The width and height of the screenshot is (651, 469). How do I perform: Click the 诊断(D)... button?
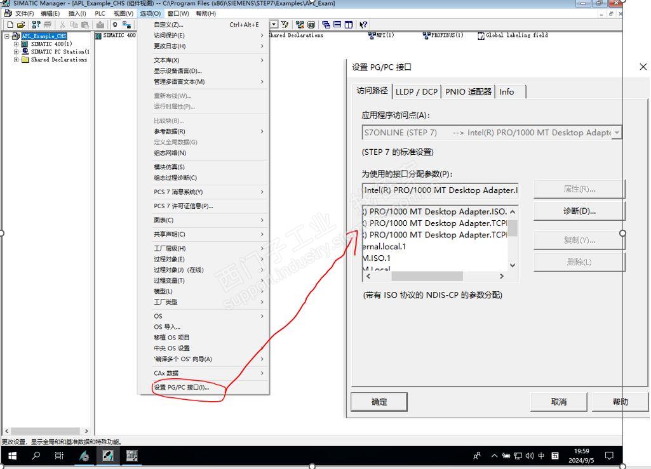coord(579,211)
